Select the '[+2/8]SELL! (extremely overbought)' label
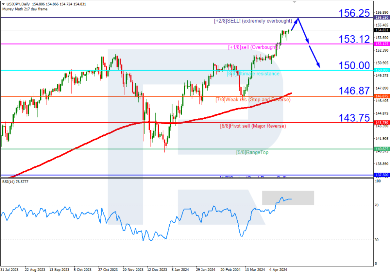This screenshot has width=391, height=274. click(x=253, y=21)
